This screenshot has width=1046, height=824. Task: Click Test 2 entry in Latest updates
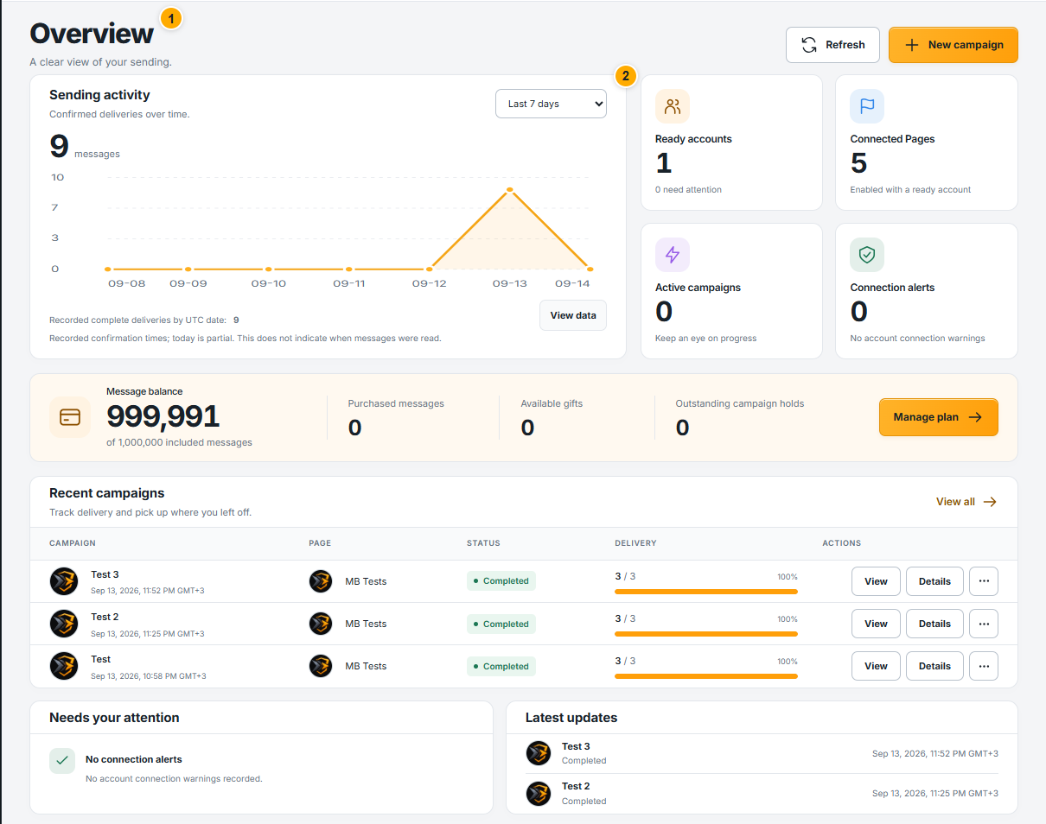pos(762,794)
